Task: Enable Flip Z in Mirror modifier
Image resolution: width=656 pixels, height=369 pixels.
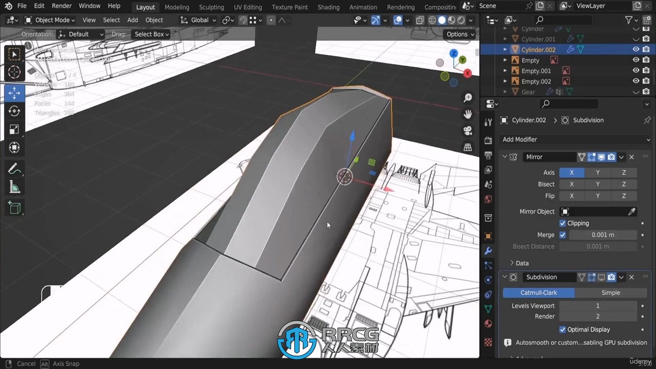Action: 624,196
